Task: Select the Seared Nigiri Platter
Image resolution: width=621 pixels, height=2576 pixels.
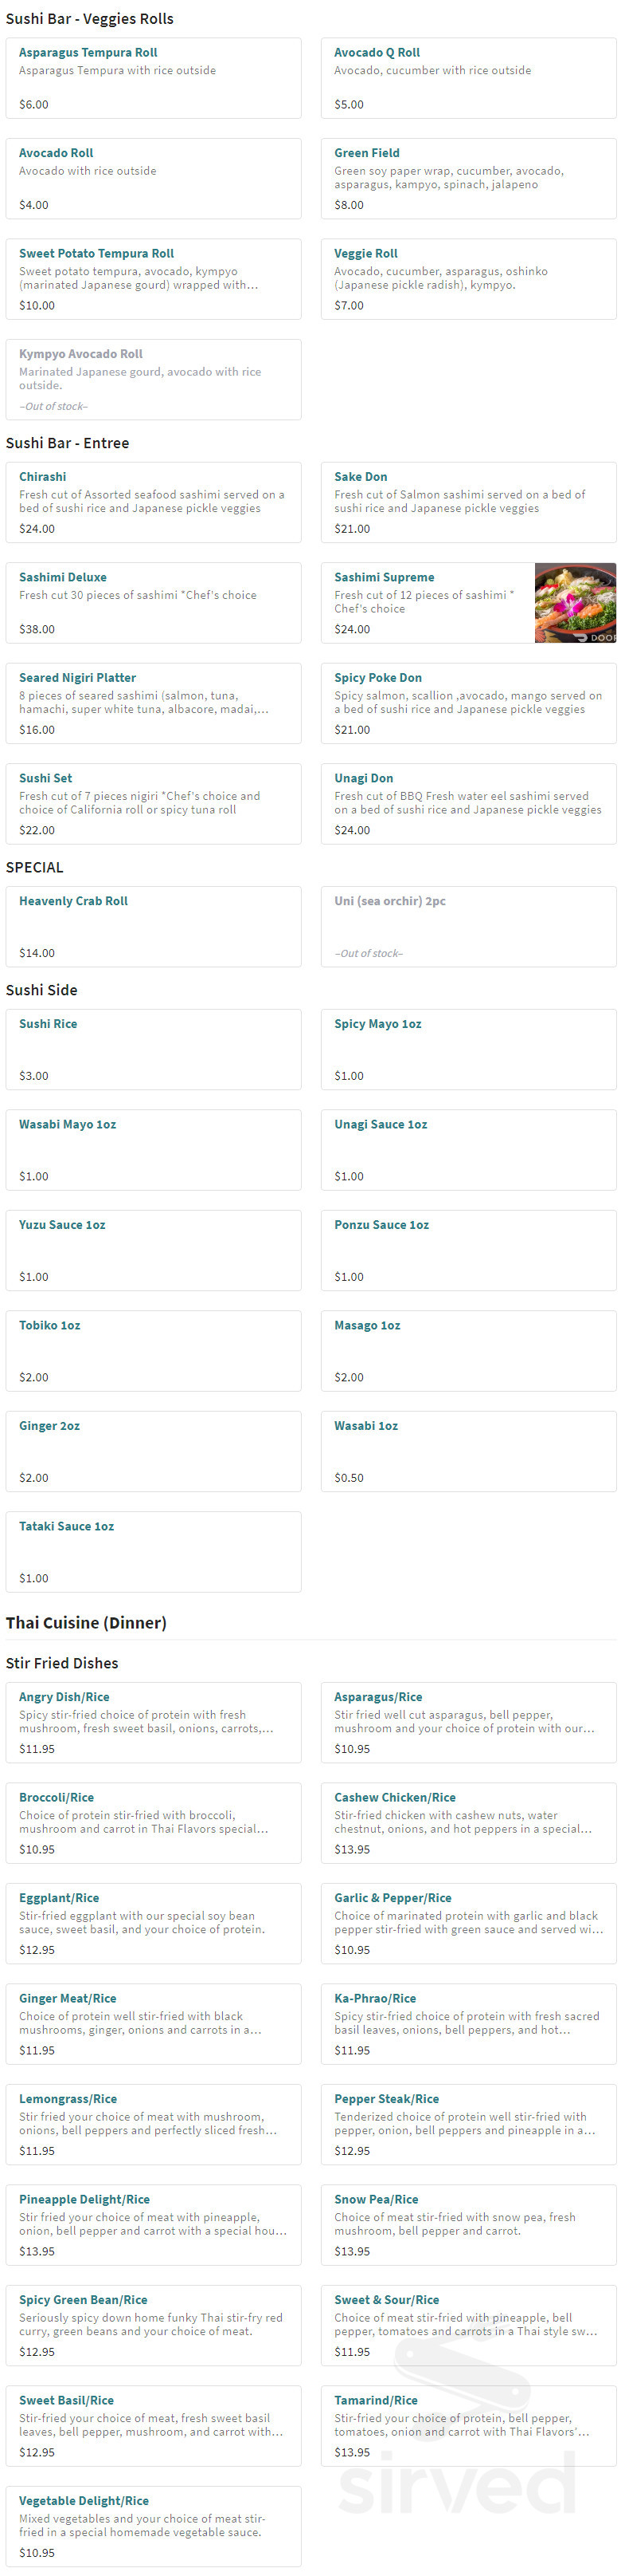Action: point(153,703)
